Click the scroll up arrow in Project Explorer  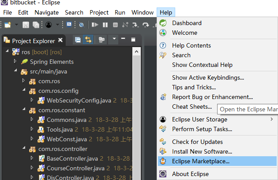(136, 51)
